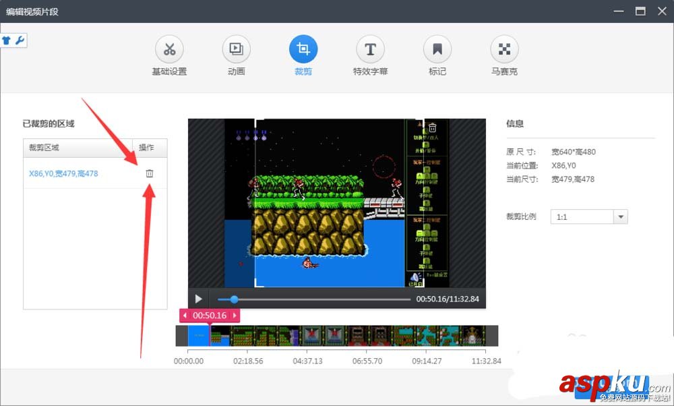
Task: Maximize the 编辑视频片段 window
Action: (640, 11)
